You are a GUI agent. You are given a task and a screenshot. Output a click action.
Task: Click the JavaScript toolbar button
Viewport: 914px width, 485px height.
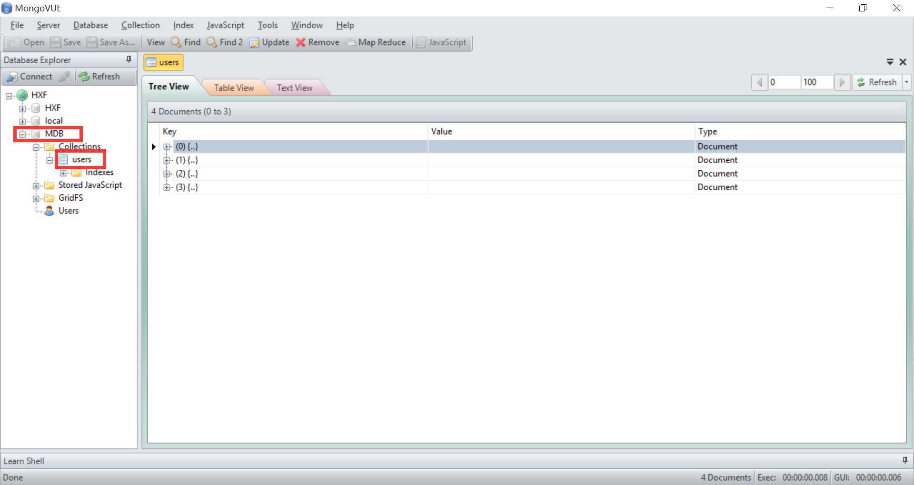(442, 42)
